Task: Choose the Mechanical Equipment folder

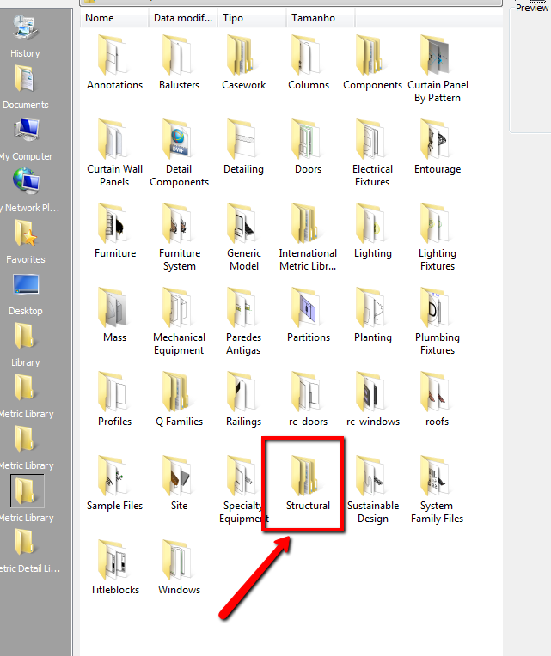Action: (x=179, y=321)
